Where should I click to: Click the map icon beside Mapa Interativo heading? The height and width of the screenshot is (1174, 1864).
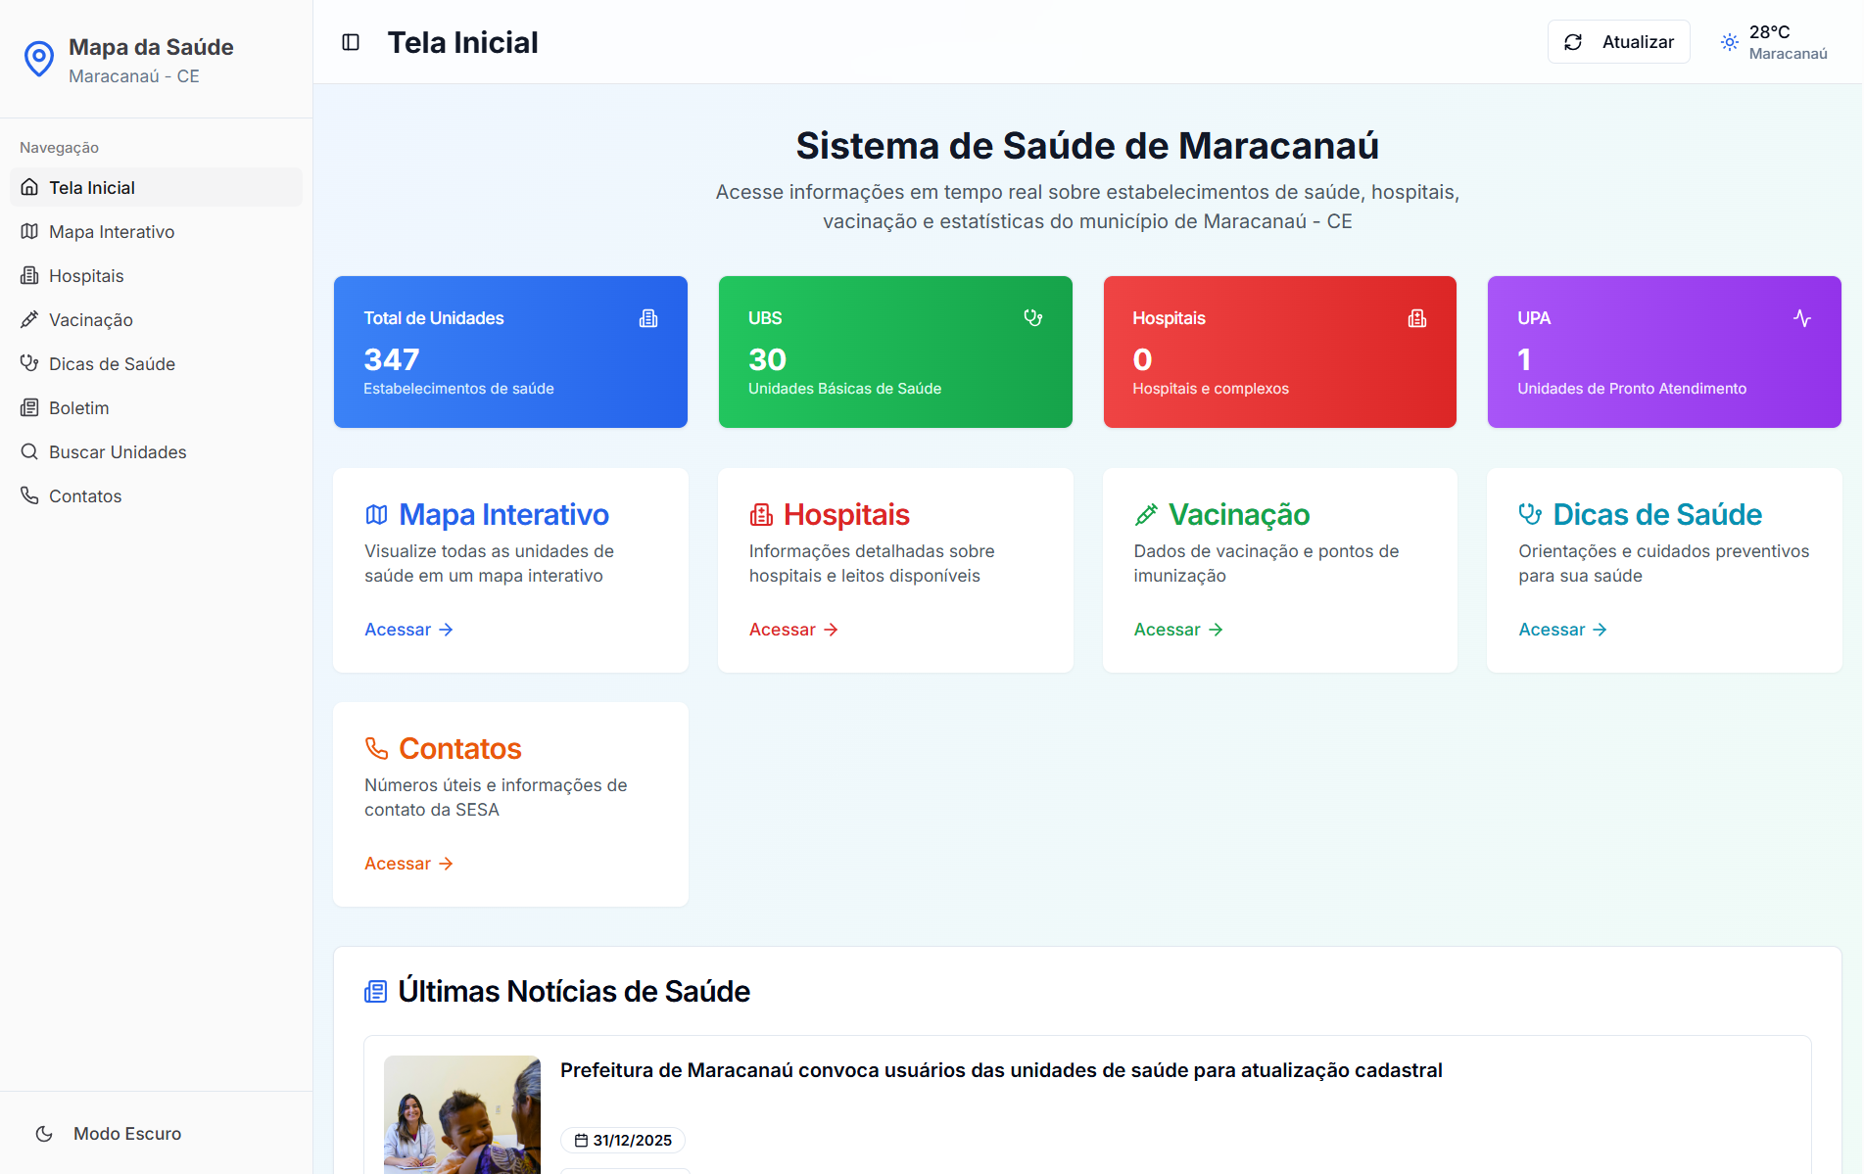click(376, 515)
